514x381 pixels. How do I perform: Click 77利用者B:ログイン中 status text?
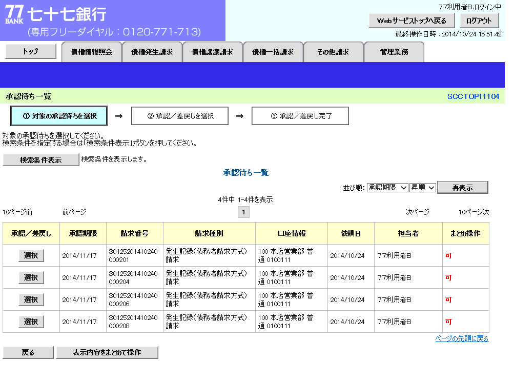tap(469, 7)
